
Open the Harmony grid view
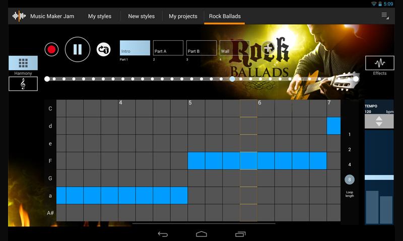click(x=23, y=63)
